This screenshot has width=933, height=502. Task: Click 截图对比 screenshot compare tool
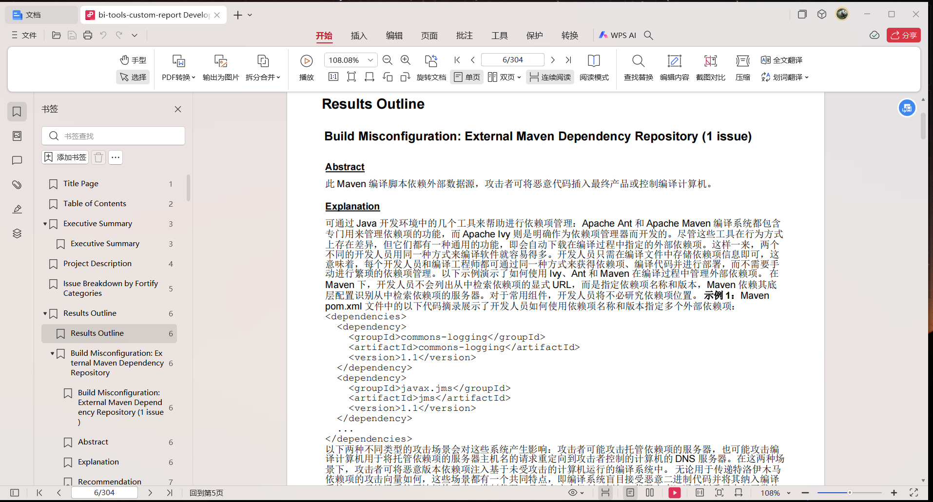(711, 68)
